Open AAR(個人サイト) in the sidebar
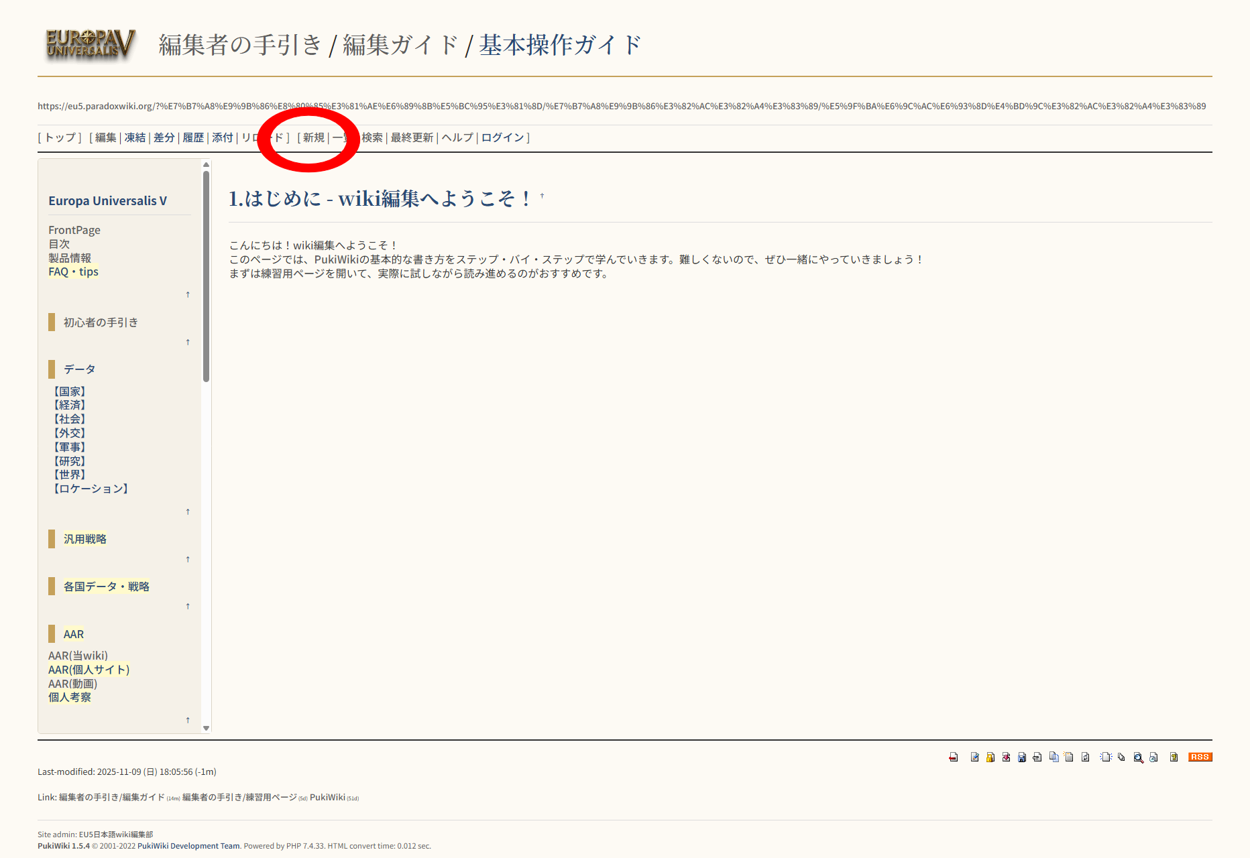The height and width of the screenshot is (858, 1250). click(x=88, y=669)
